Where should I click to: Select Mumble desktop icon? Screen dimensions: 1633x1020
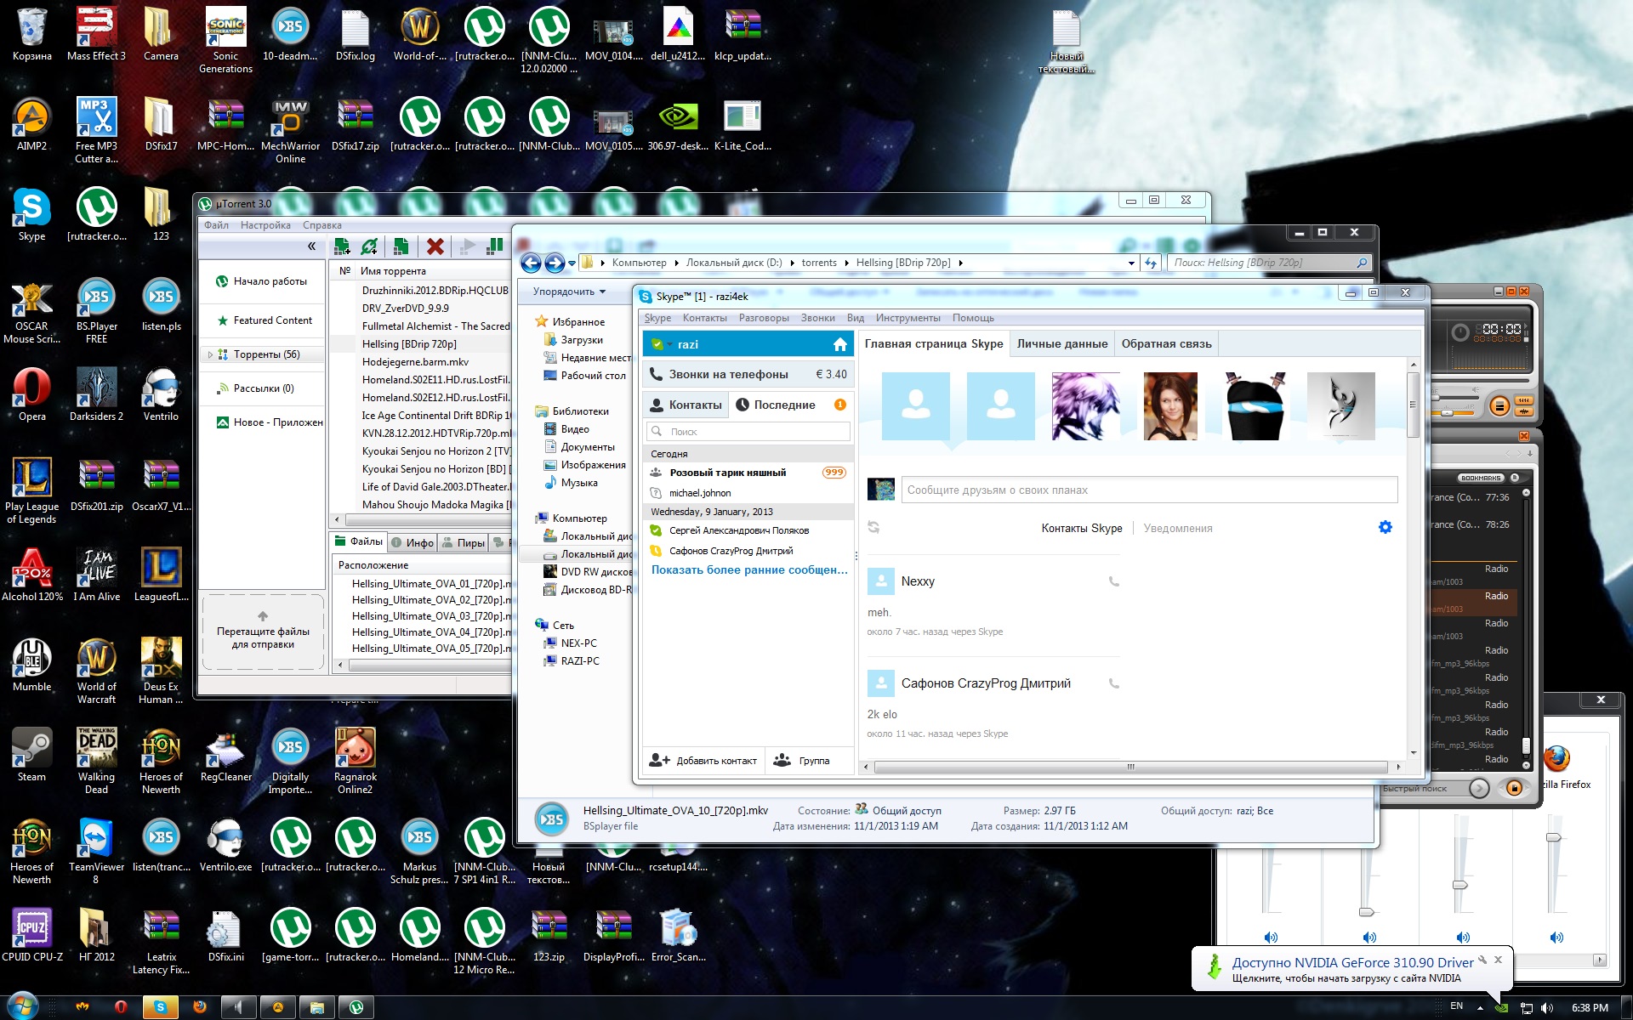31,665
